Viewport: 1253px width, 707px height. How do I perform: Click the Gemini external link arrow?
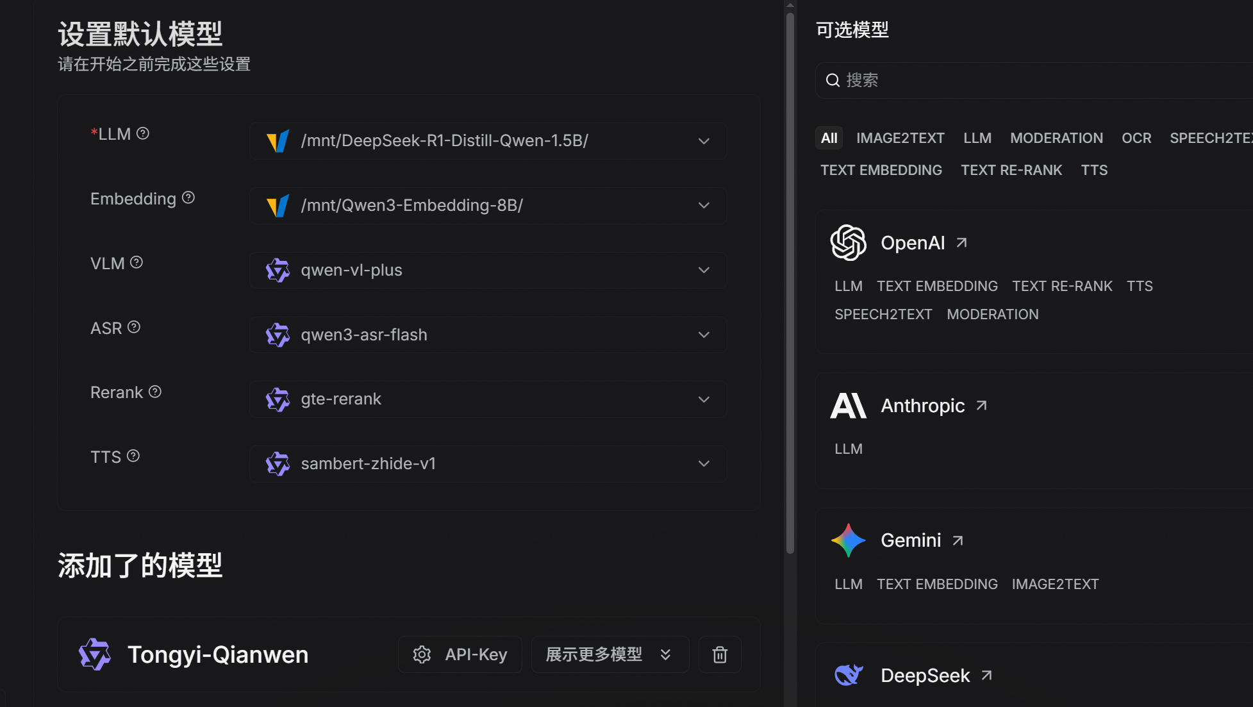point(958,540)
